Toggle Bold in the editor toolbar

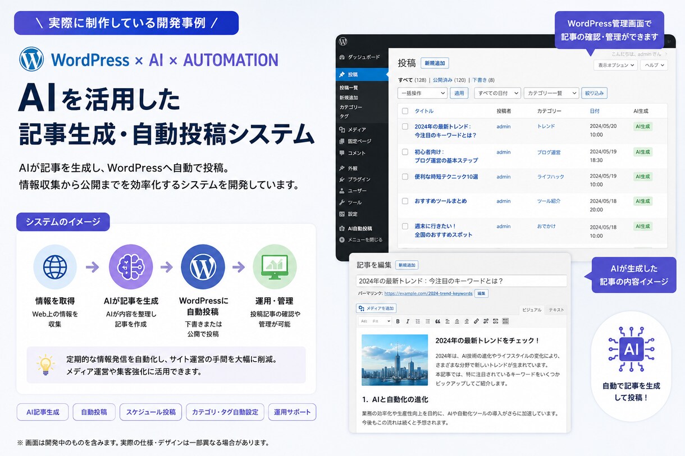point(398,321)
